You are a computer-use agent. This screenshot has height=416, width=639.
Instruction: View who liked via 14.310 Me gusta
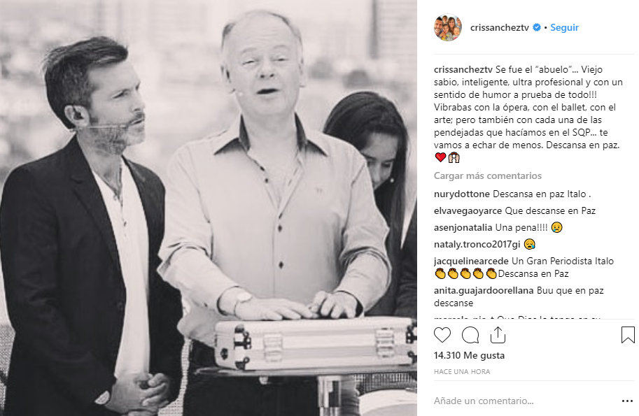click(469, 355)
